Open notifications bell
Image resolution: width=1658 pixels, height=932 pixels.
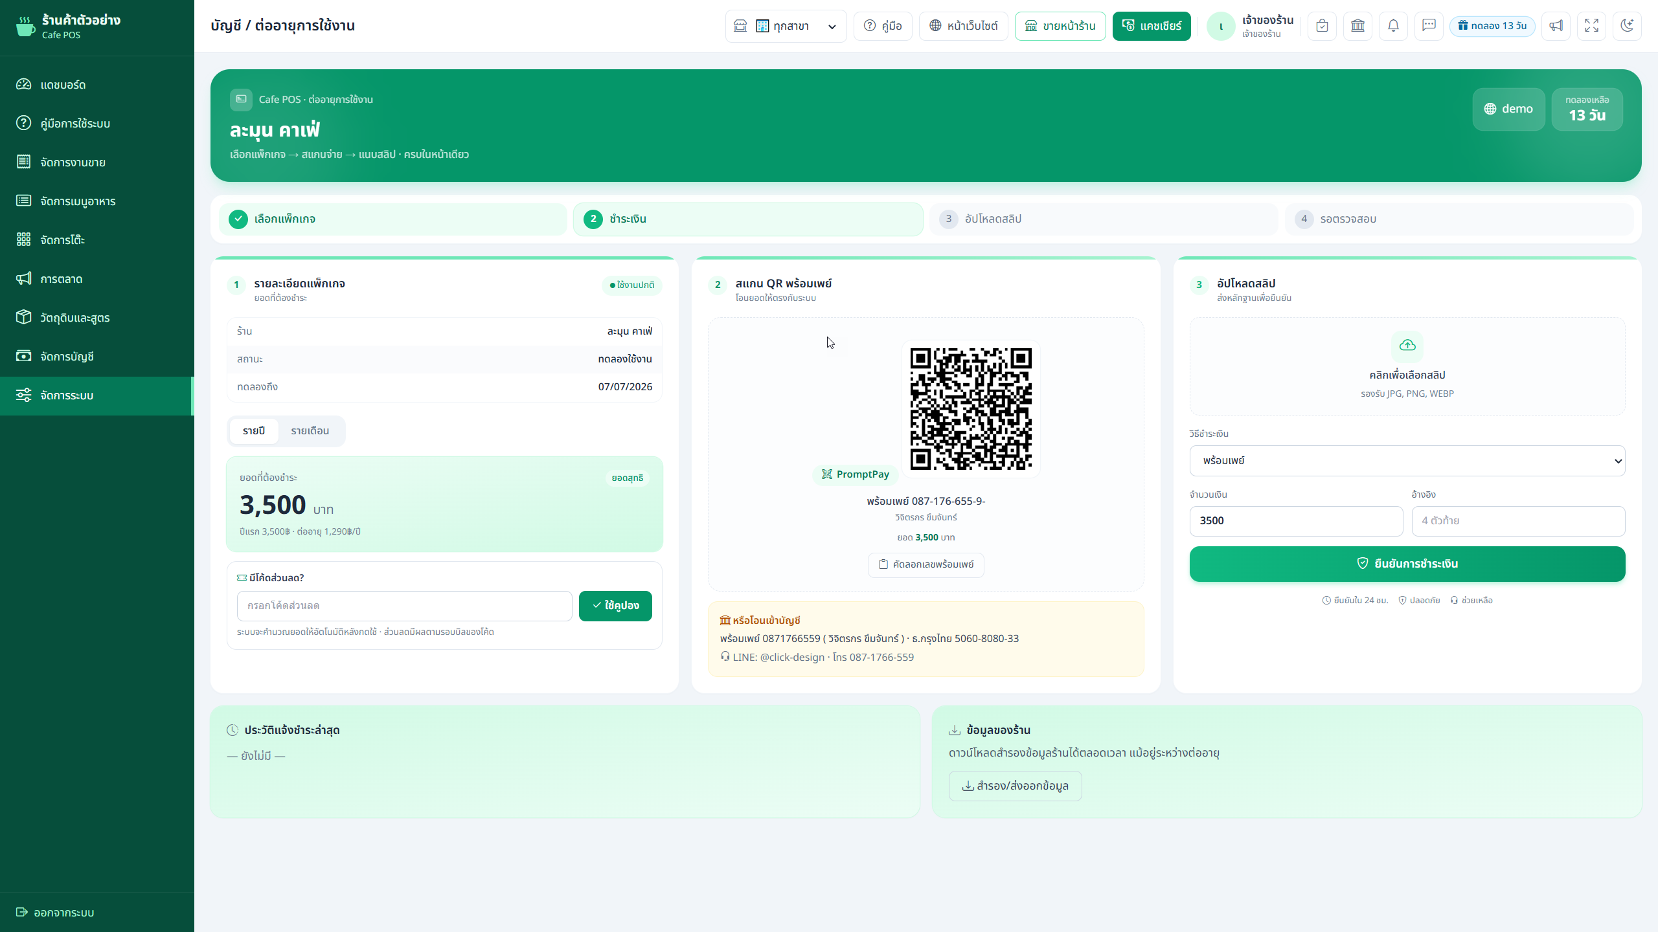pos(1393,26)
